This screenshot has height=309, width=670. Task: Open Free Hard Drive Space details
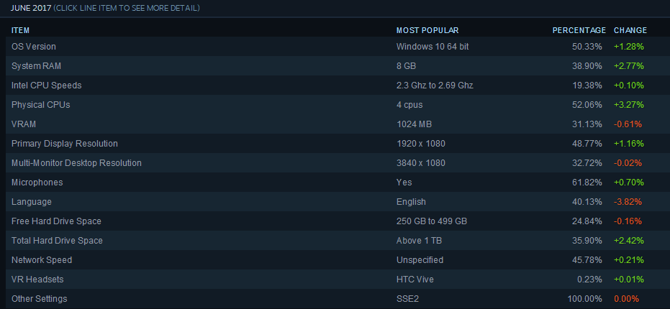click(x=56, y=221)
